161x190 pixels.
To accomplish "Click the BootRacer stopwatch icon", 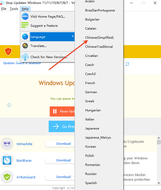I will pyautogui.click(x=7, y=160).
